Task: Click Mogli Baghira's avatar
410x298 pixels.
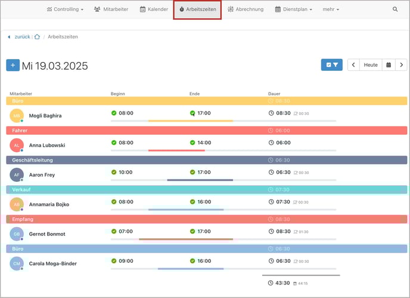Action: pos(17,116)
